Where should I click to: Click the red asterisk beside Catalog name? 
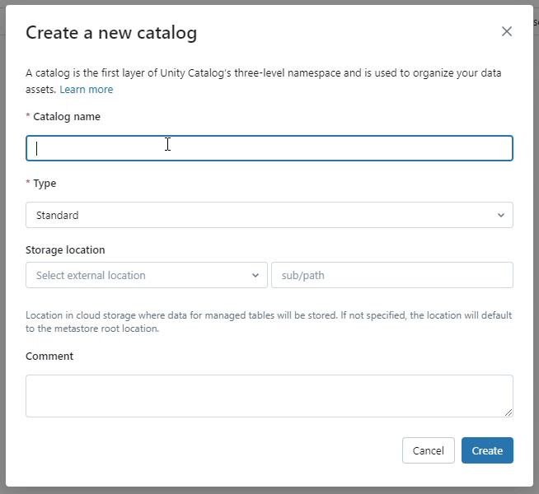pos(28,117)
